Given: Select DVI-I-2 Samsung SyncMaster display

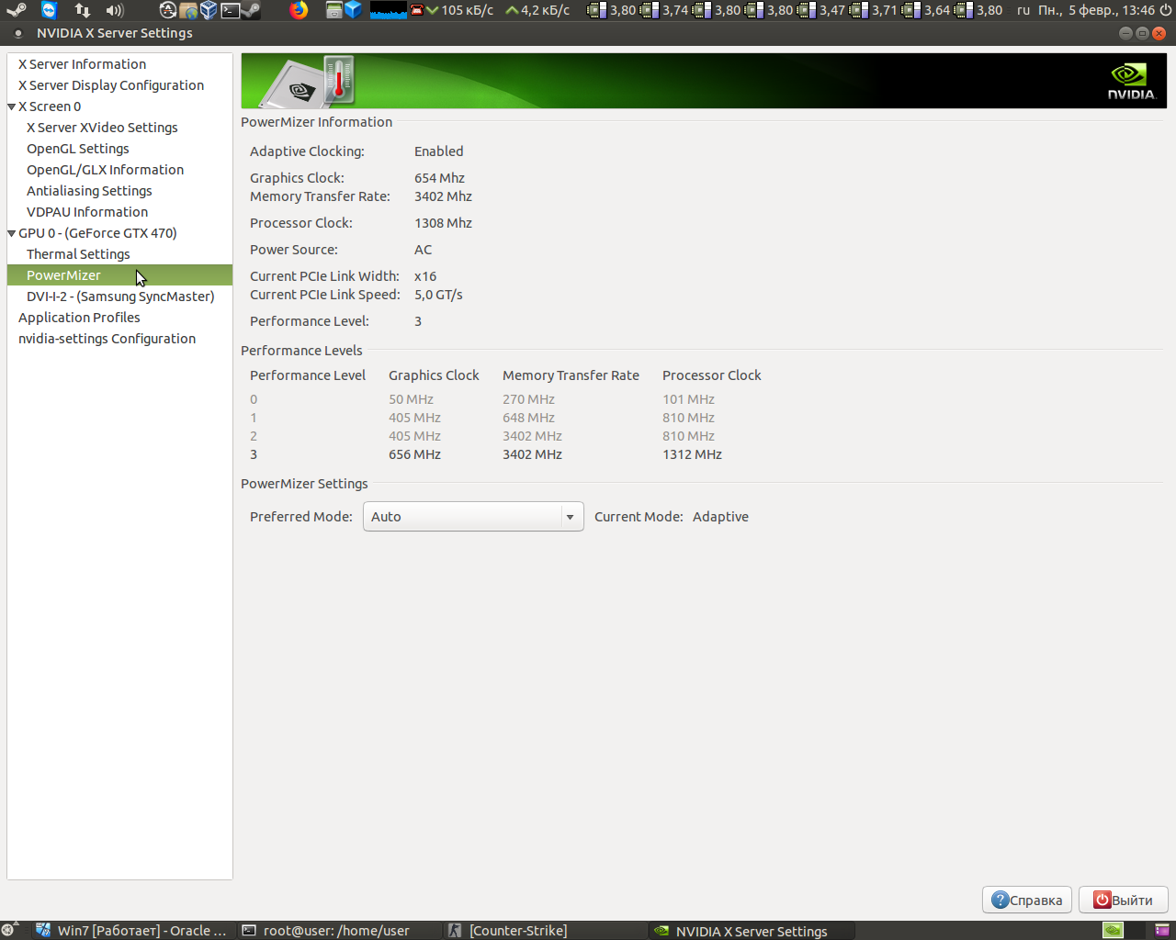Looking at the screenshot, I should point(120,297).
